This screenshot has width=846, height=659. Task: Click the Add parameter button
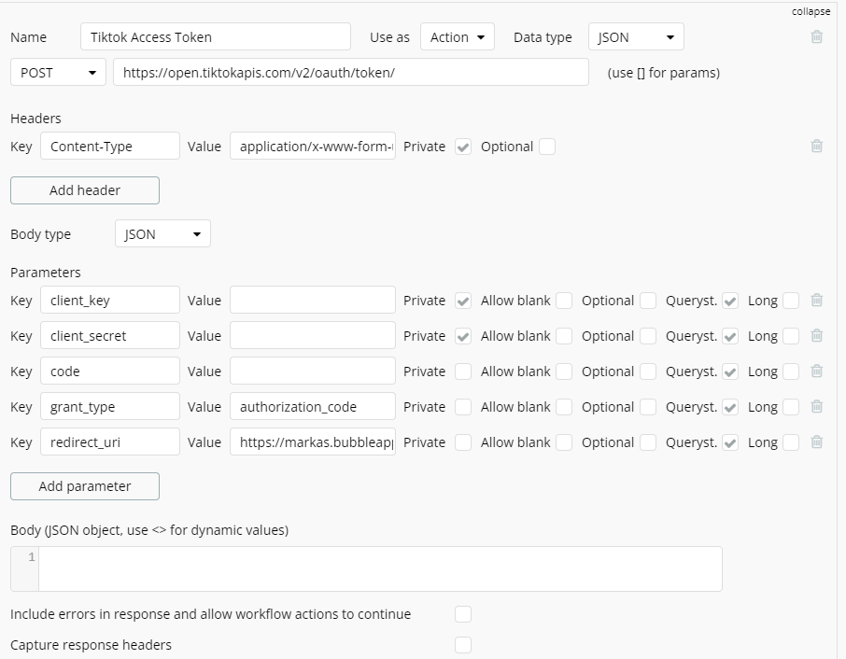coord(85,486)
